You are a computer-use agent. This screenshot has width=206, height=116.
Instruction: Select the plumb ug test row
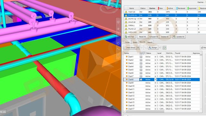[x=165, y=19]
